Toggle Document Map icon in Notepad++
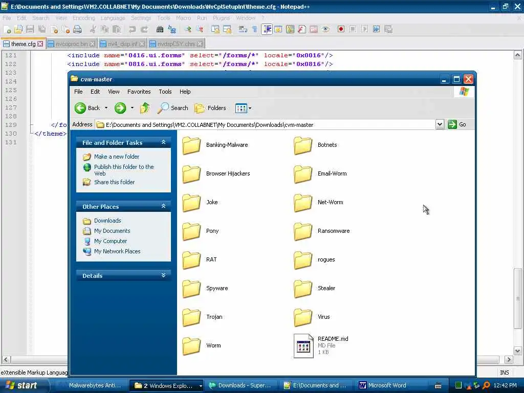Image resolution: width=524 pixels, height=393 pixels. pyautogui.click(x=290, y=29)
